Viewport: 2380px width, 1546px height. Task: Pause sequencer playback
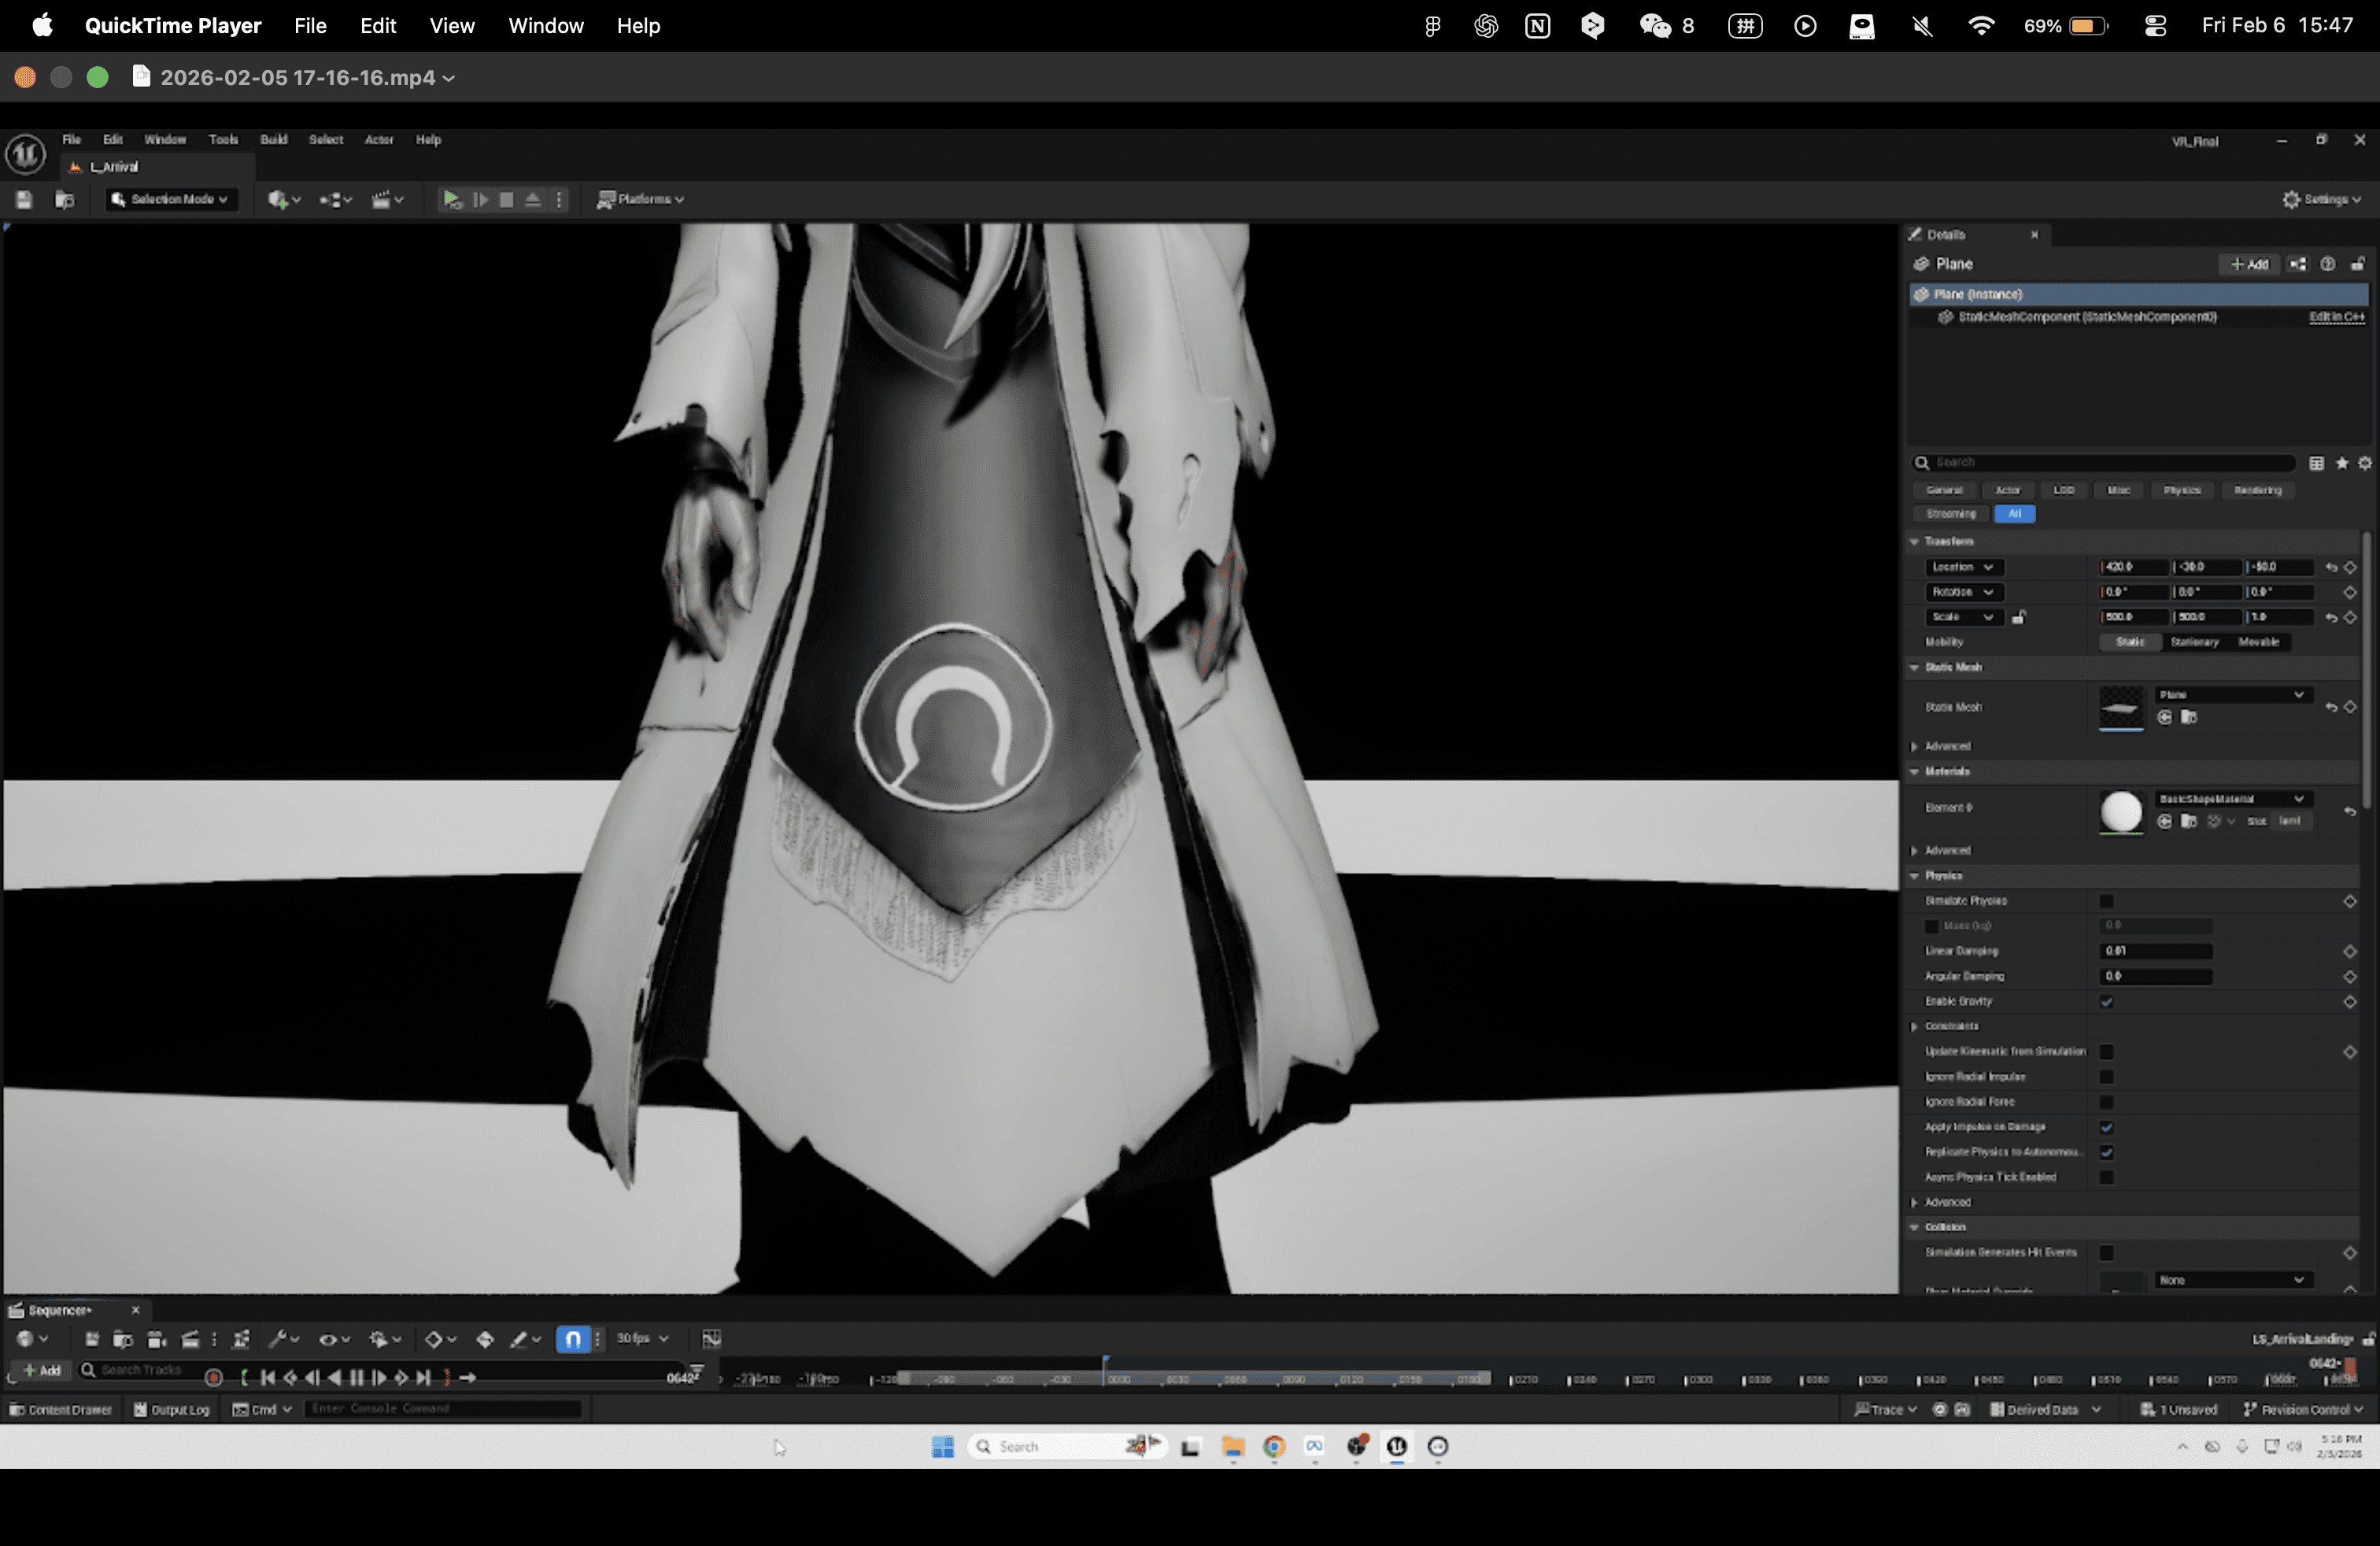356,1378
